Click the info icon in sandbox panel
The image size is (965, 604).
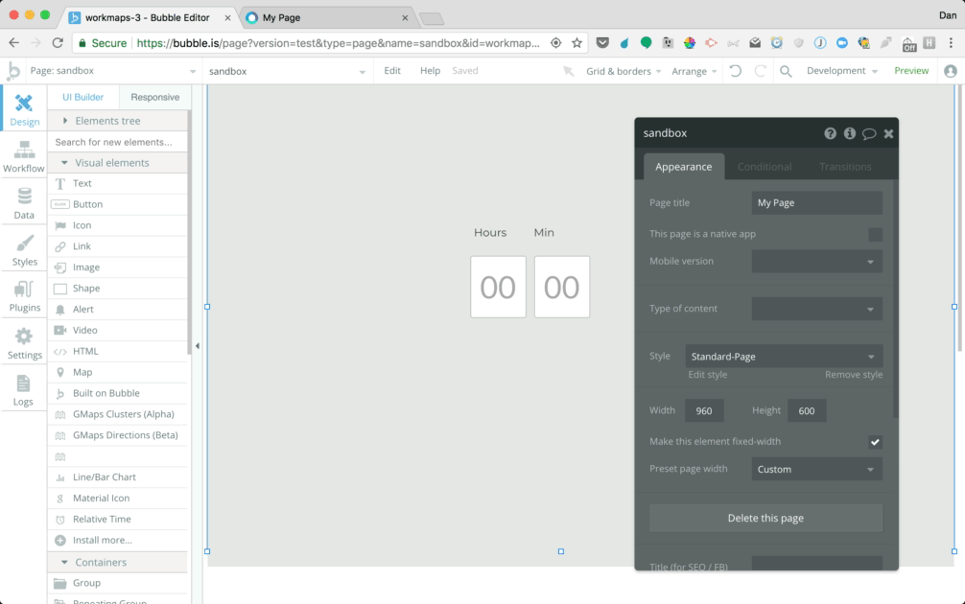[x=849, y=133]
